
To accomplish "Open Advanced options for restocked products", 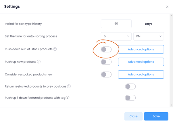I will pos(141,74).
